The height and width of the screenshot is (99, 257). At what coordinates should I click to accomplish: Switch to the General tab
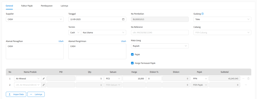(x=9, y=6)
